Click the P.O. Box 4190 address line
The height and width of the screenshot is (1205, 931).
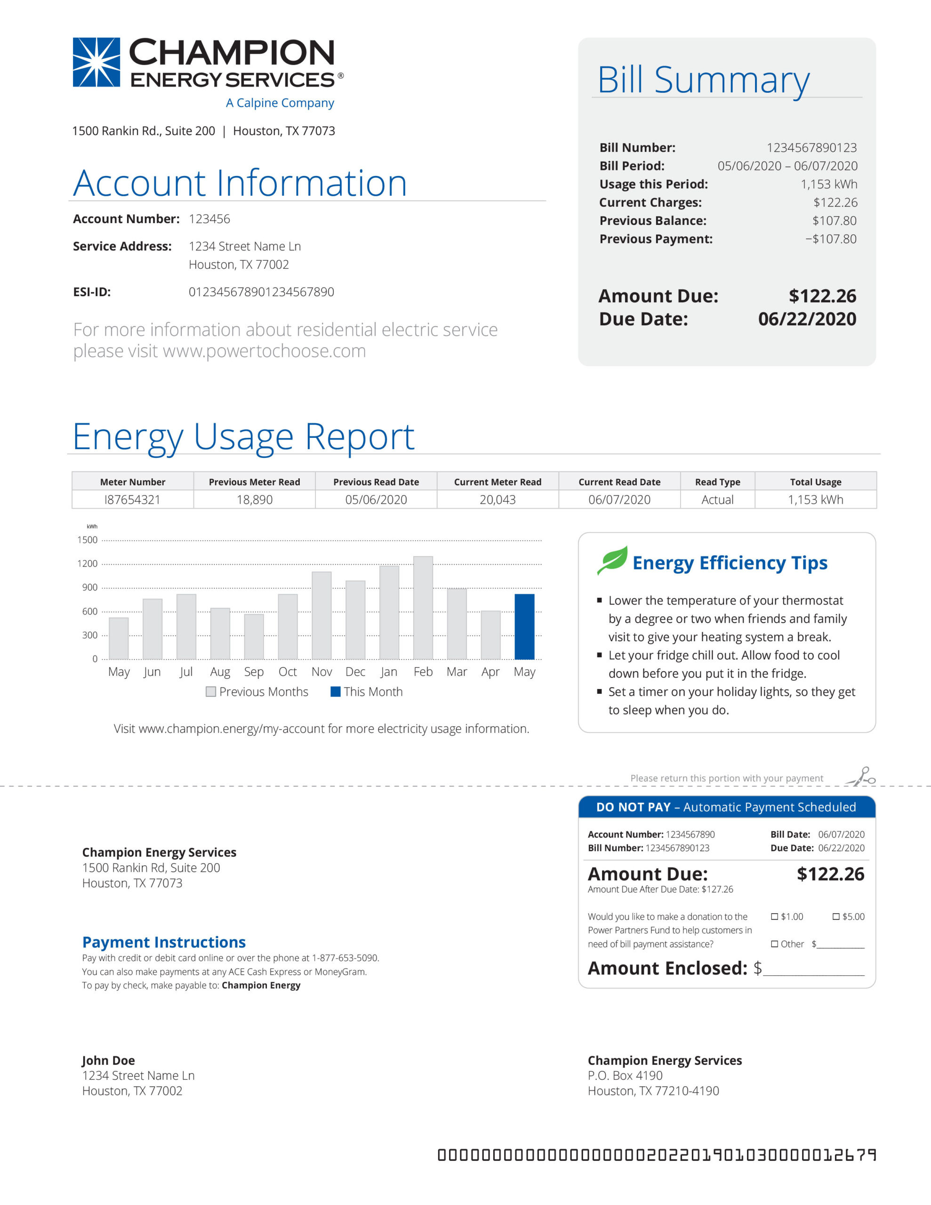coord(625,1076)
